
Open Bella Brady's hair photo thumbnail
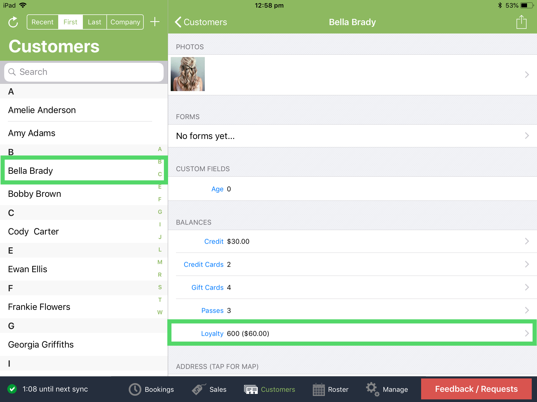[x=188, y=74]
